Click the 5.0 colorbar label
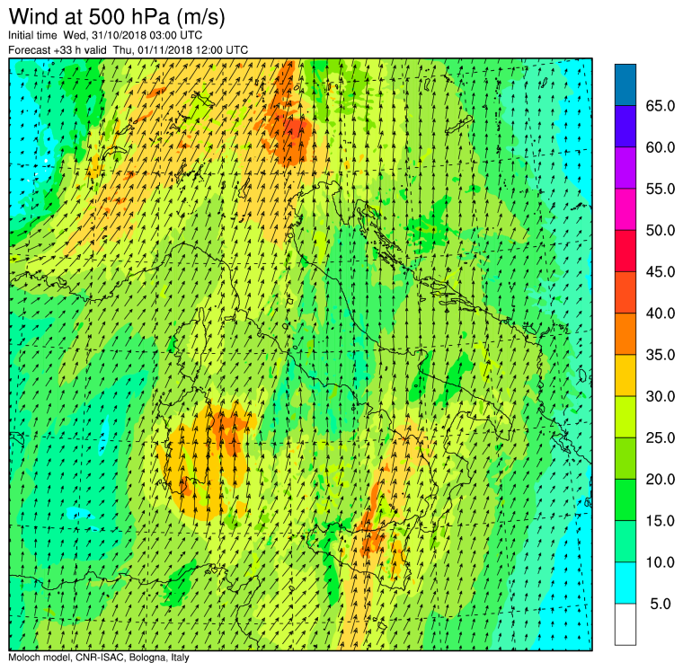This screenshot has height=671, width=683. click(x=660, y=604)
